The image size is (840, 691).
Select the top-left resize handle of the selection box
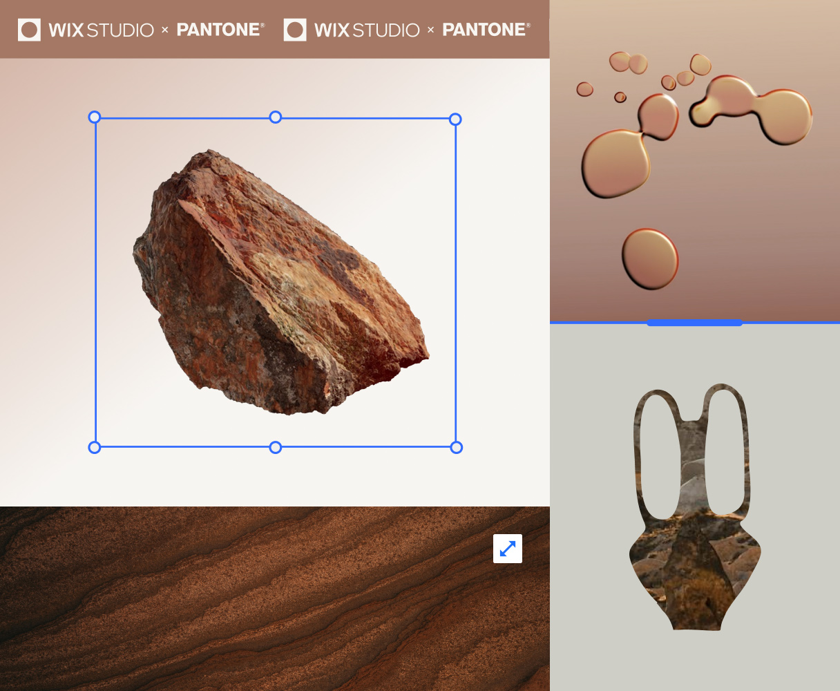pyautogui.click(x=95, y=117)
